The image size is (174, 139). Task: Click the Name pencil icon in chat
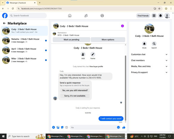point(93,54)
